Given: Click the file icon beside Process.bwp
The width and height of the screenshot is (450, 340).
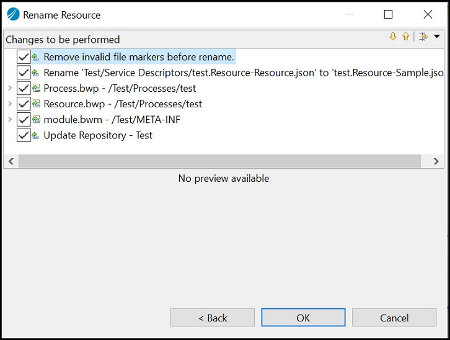Looking at the screenshot, I should tap(36, 88).
